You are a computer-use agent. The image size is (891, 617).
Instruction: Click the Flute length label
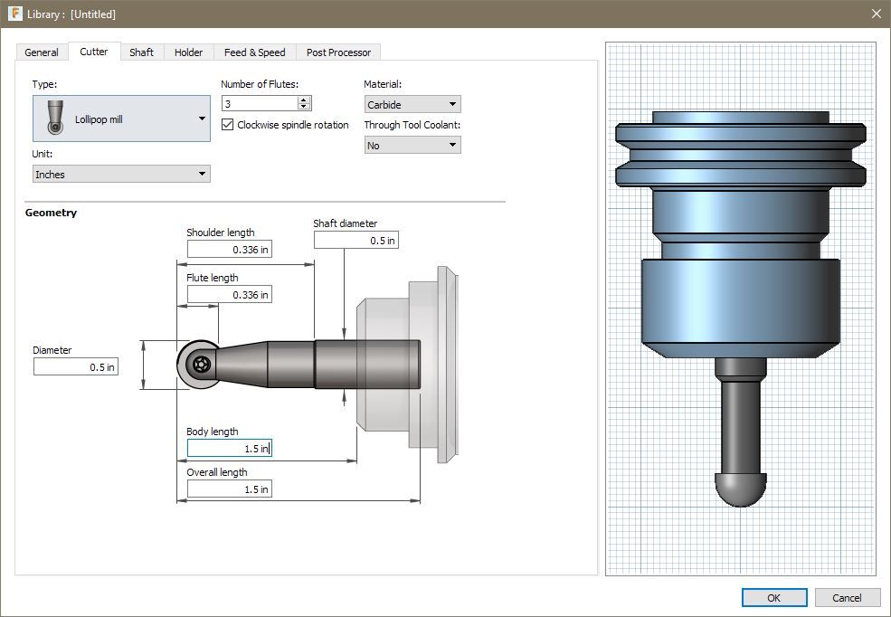(x=212, y=278)
